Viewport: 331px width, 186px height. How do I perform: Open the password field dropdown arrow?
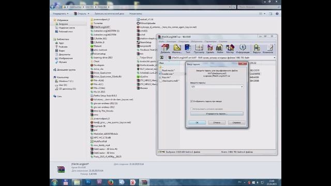coord(242,87)
